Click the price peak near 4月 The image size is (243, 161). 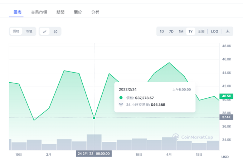point(169,63)
